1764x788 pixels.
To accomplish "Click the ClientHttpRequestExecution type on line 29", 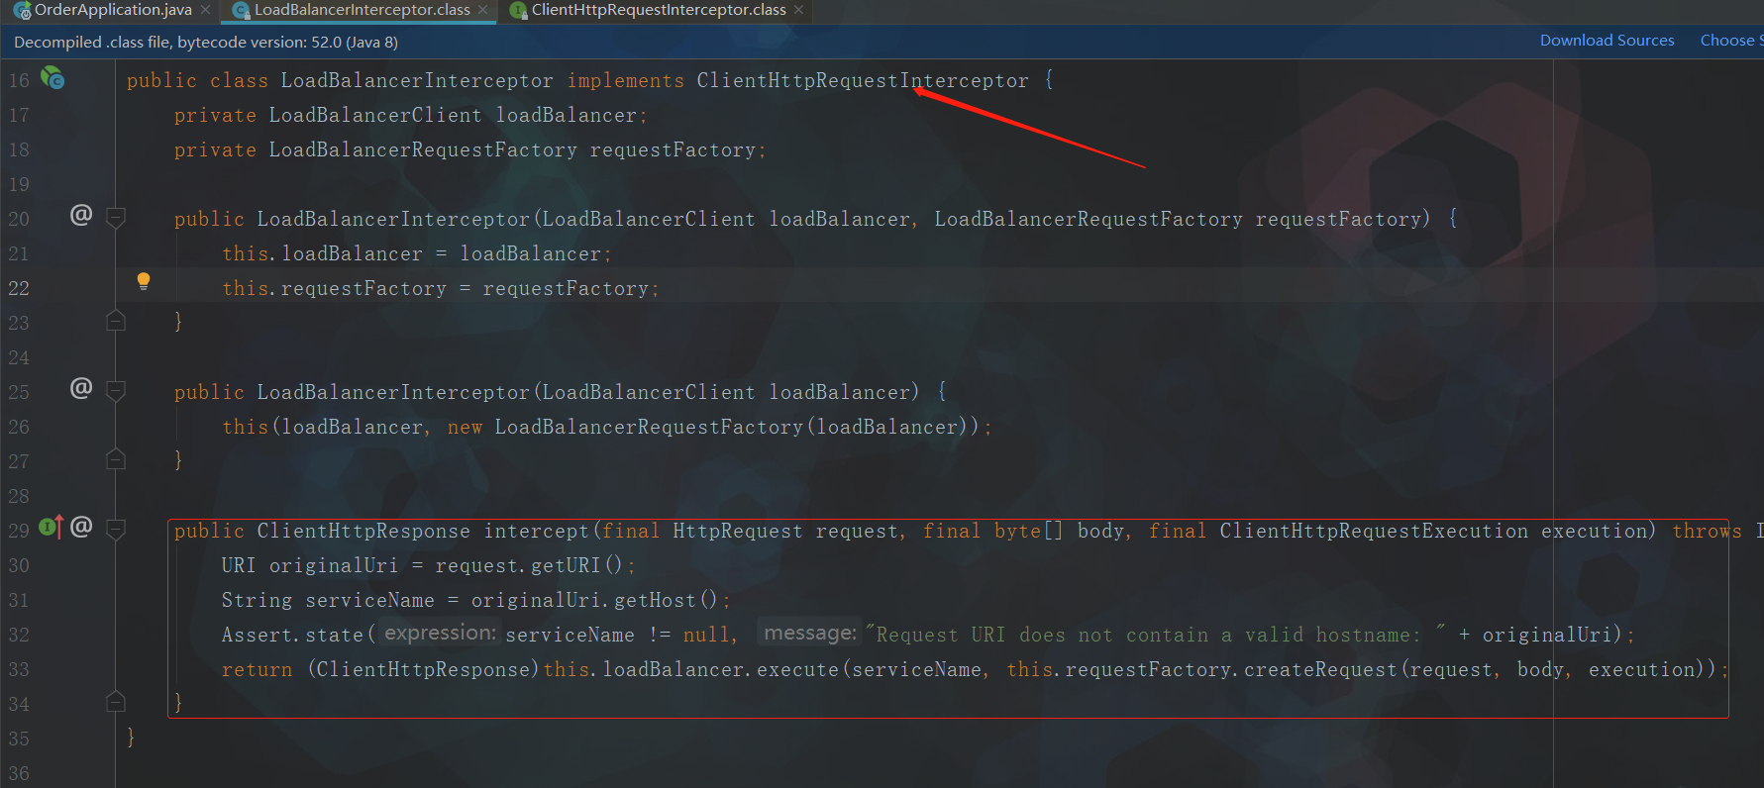I will 1374,531.
